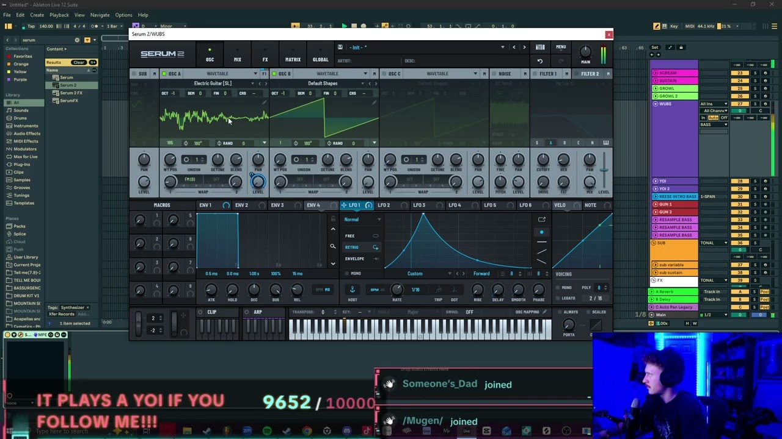782x439 pixels.
Task: Click the magnifier zoom icon in envelope
Action: (x=333, y=246)
